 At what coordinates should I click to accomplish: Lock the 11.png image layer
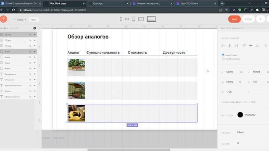coord(30,46)
